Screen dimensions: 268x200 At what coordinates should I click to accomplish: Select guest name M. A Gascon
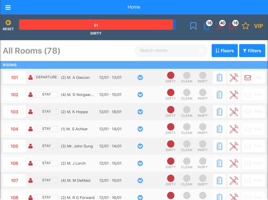[78, 78]
